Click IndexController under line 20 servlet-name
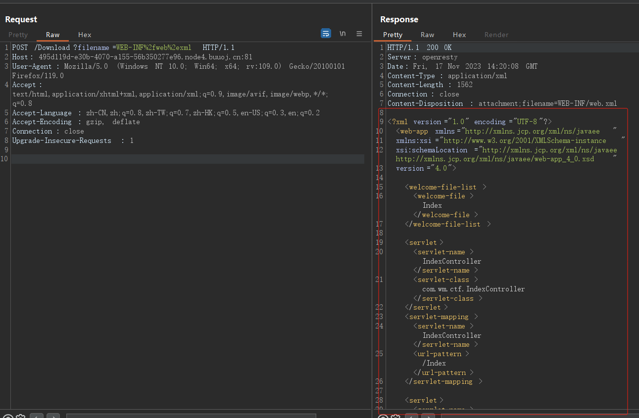 coord(451,261)
